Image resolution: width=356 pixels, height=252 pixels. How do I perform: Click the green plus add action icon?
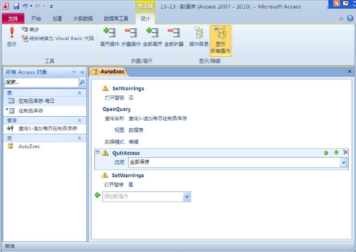click(x=97, y=195)
